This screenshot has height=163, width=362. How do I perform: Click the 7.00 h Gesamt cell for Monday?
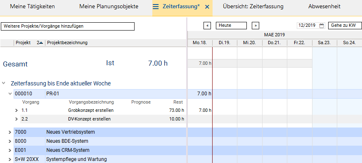click(x=200, y=63)
